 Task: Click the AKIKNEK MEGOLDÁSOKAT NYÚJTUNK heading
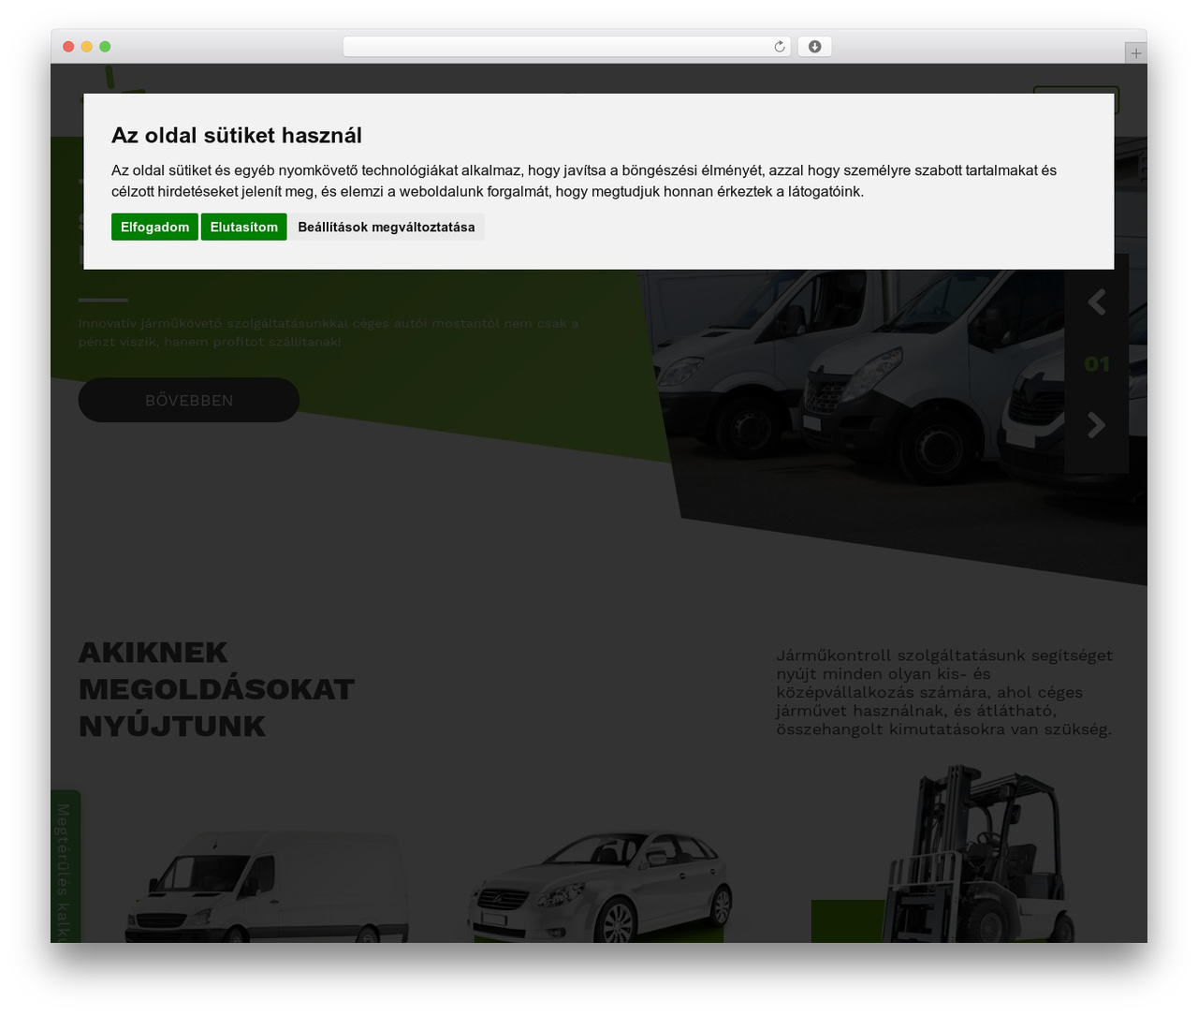coord(216,688)
